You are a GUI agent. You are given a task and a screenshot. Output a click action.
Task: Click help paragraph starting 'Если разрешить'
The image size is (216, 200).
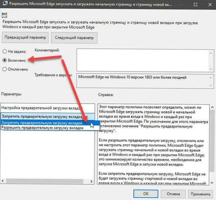coord(152,152)
